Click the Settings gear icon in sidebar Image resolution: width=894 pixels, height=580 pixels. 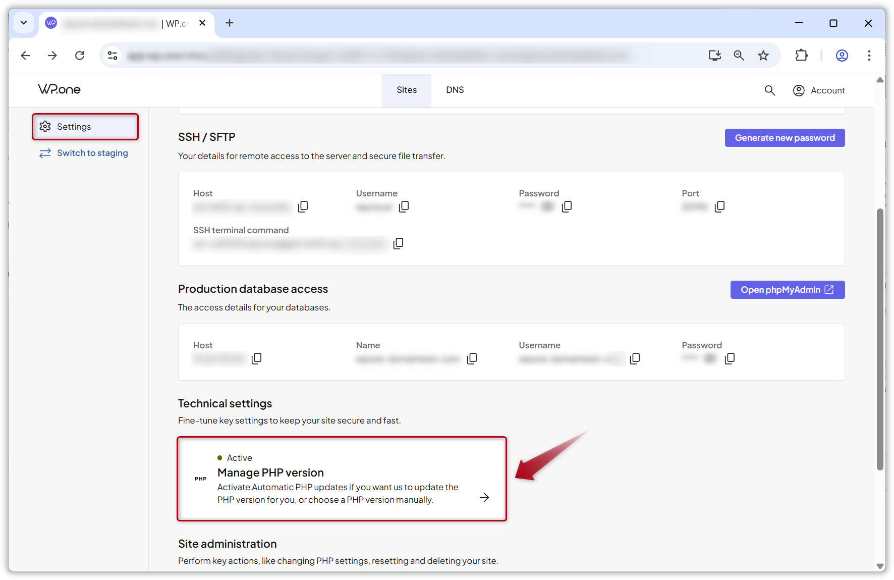tap(45, 127)
